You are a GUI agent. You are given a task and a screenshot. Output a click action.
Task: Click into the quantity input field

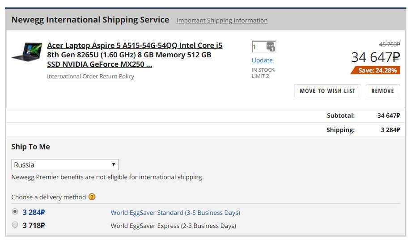click(x=258, y=47)
